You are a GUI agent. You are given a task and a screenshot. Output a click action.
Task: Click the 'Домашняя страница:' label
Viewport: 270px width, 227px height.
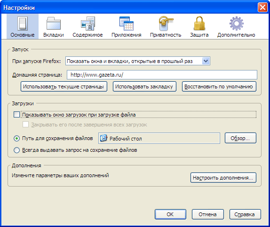point(37,75)
